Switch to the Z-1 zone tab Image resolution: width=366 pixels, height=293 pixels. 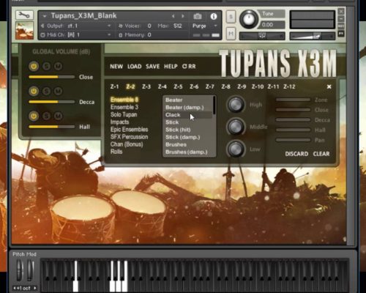[114, 86]
